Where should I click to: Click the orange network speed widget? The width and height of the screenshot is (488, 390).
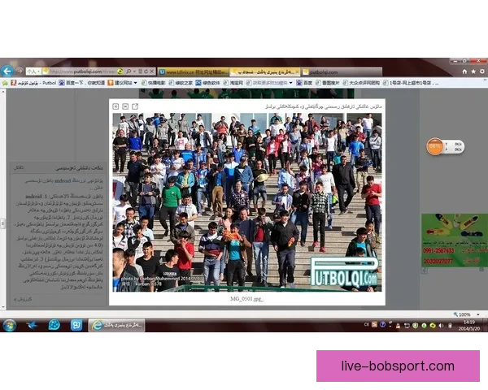(x=445, y=147)
